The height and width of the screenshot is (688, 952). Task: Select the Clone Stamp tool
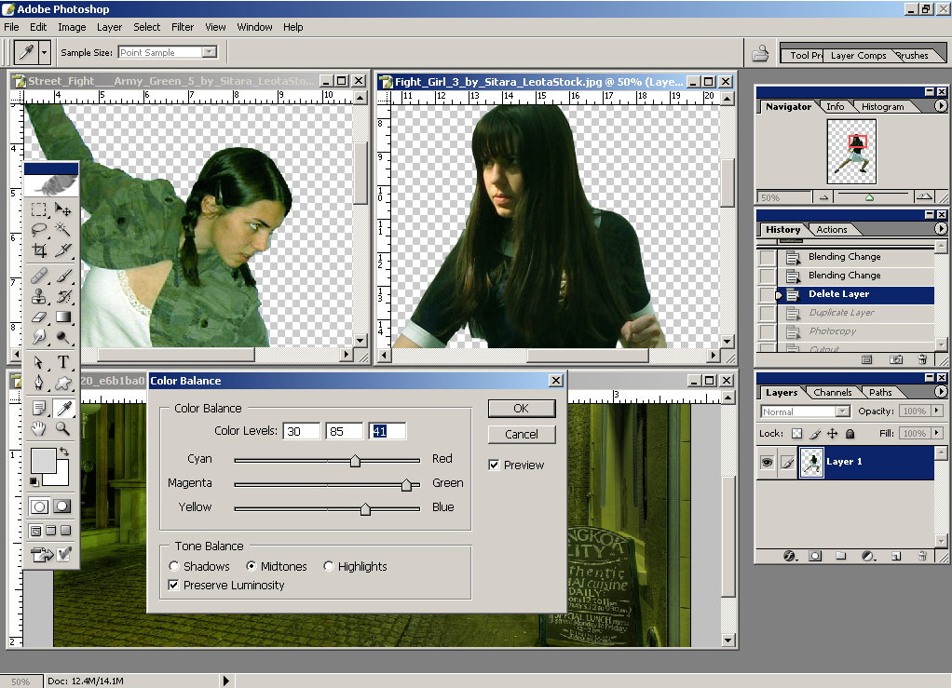[39, 296]
